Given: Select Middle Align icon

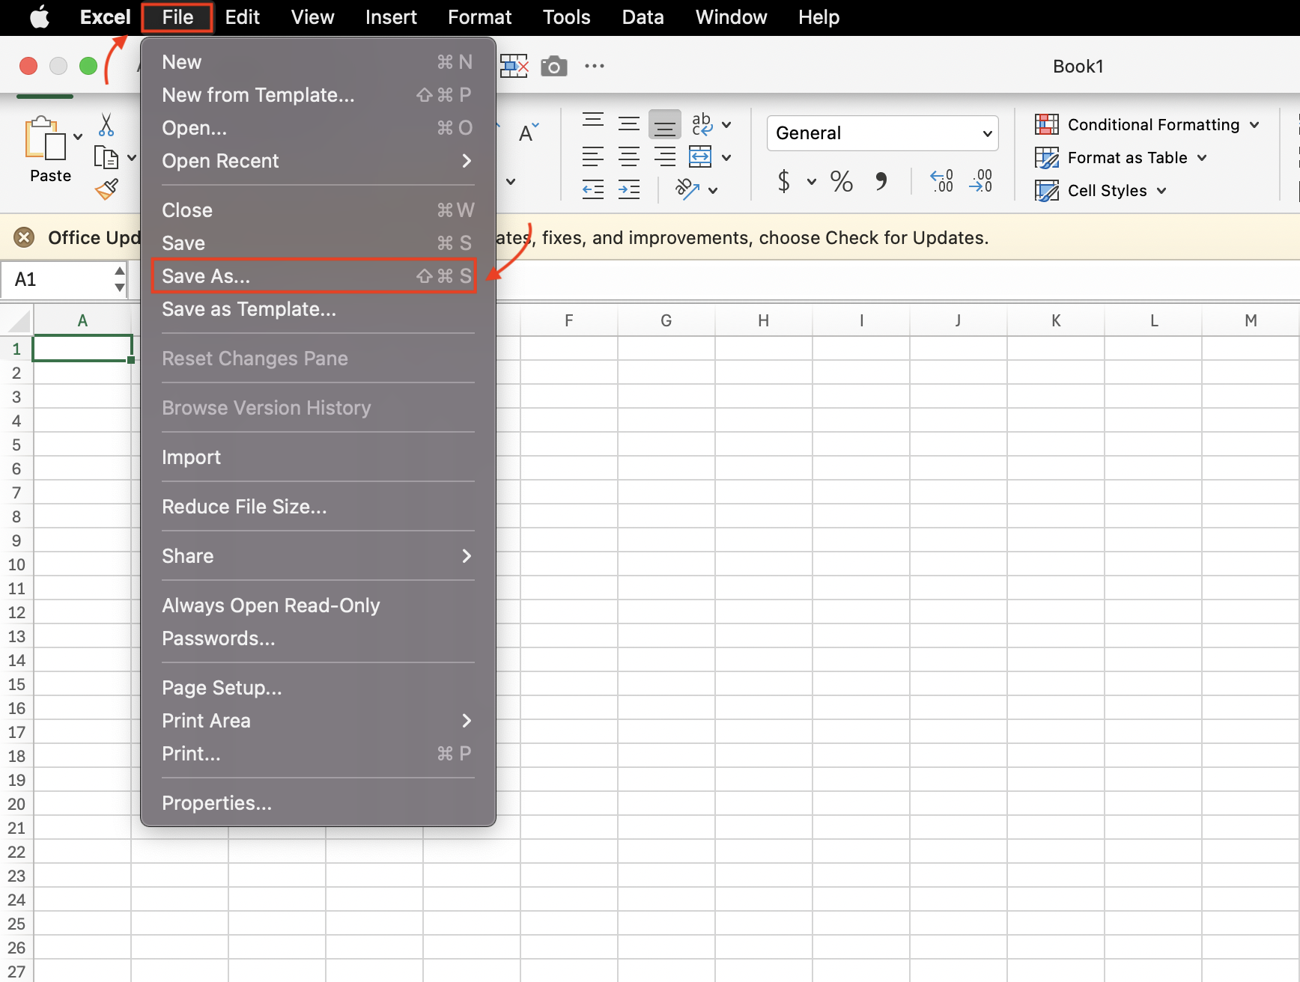Looking at the screenshot, I should (x=629, y=123).
